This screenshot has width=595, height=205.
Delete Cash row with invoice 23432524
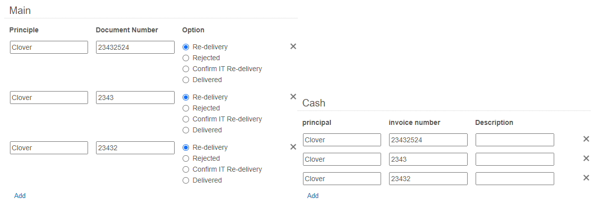(x=586, y=139)
